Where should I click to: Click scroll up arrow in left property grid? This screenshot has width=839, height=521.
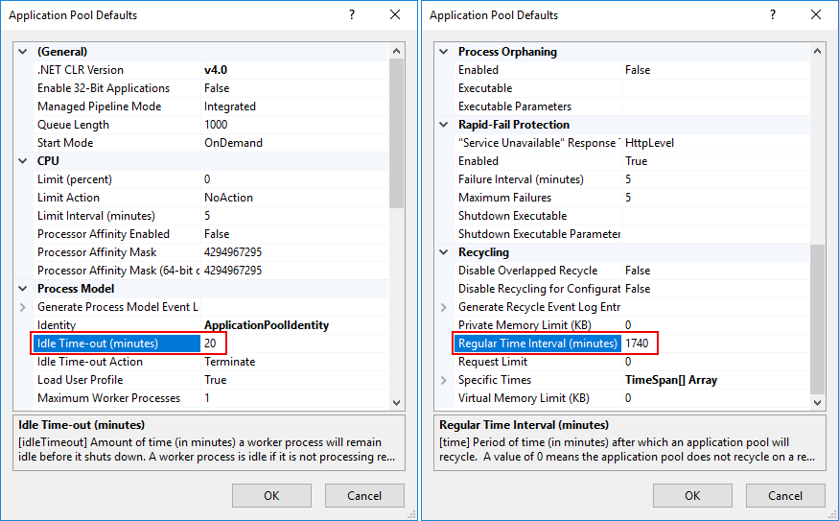(397, 51)
